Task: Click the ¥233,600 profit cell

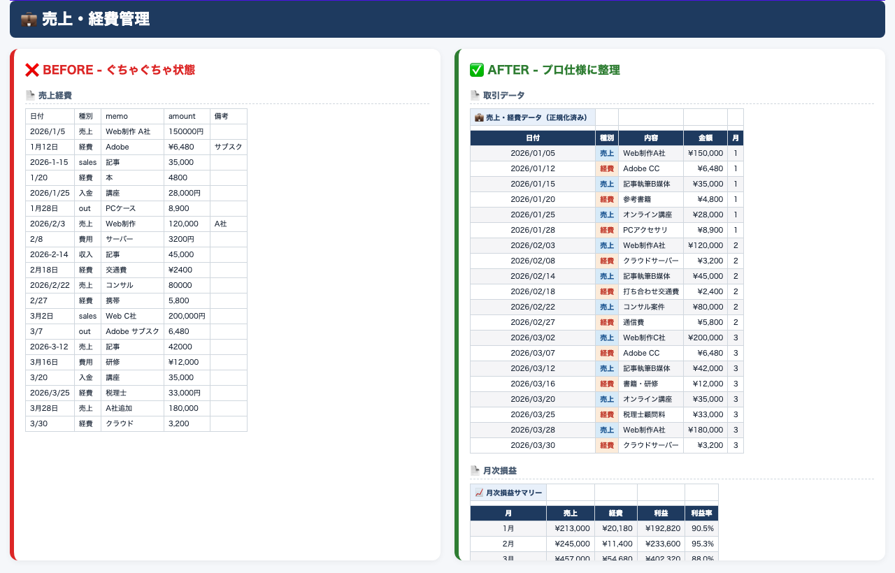Action: point(661,544)
